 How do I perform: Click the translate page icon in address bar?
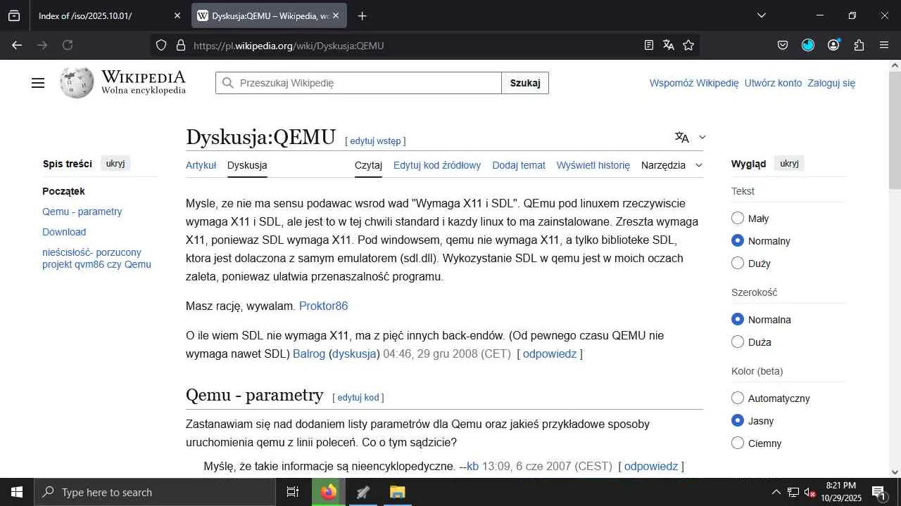point(669,45)
